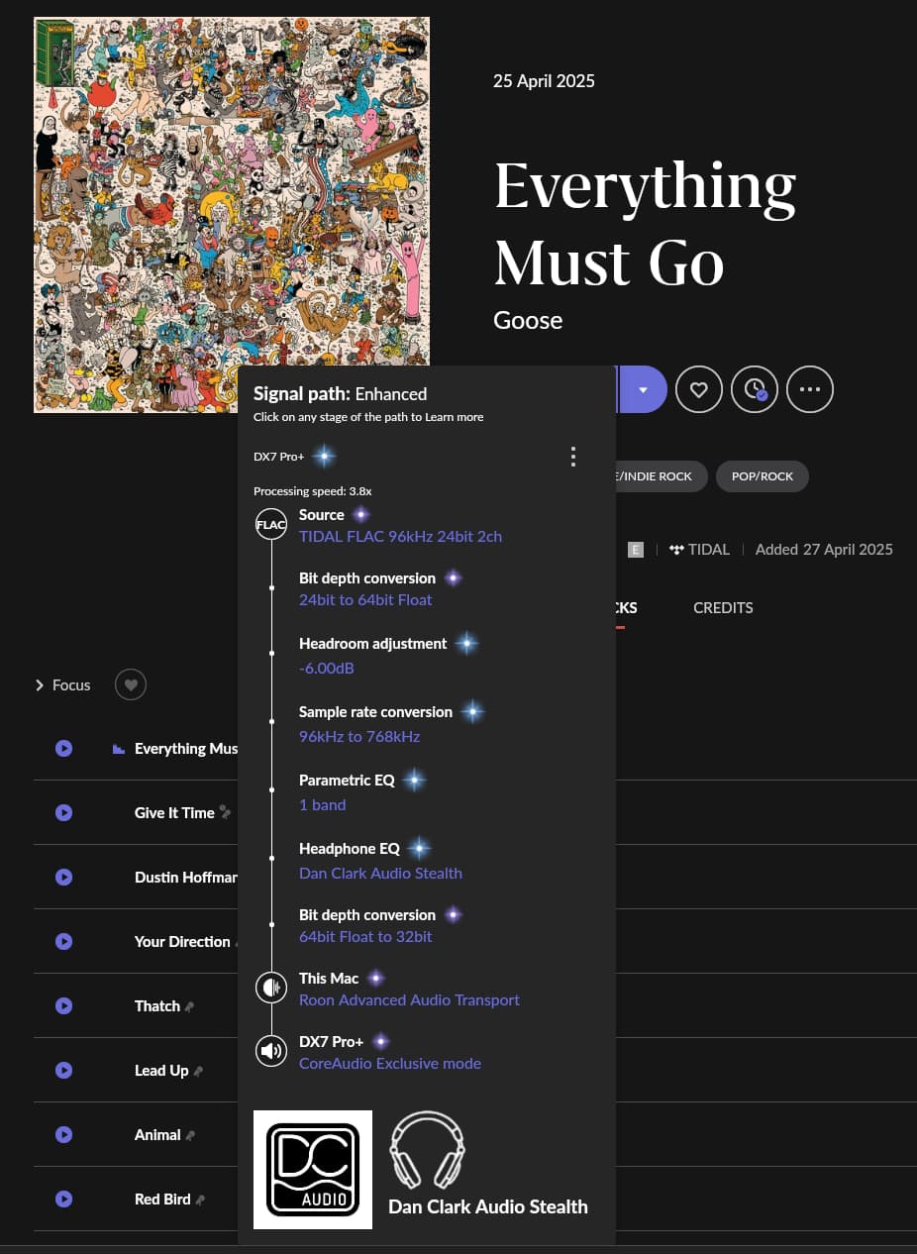Toggle the heart filter beside Focus
The image size is (917, 1254).
coord(131,684)
